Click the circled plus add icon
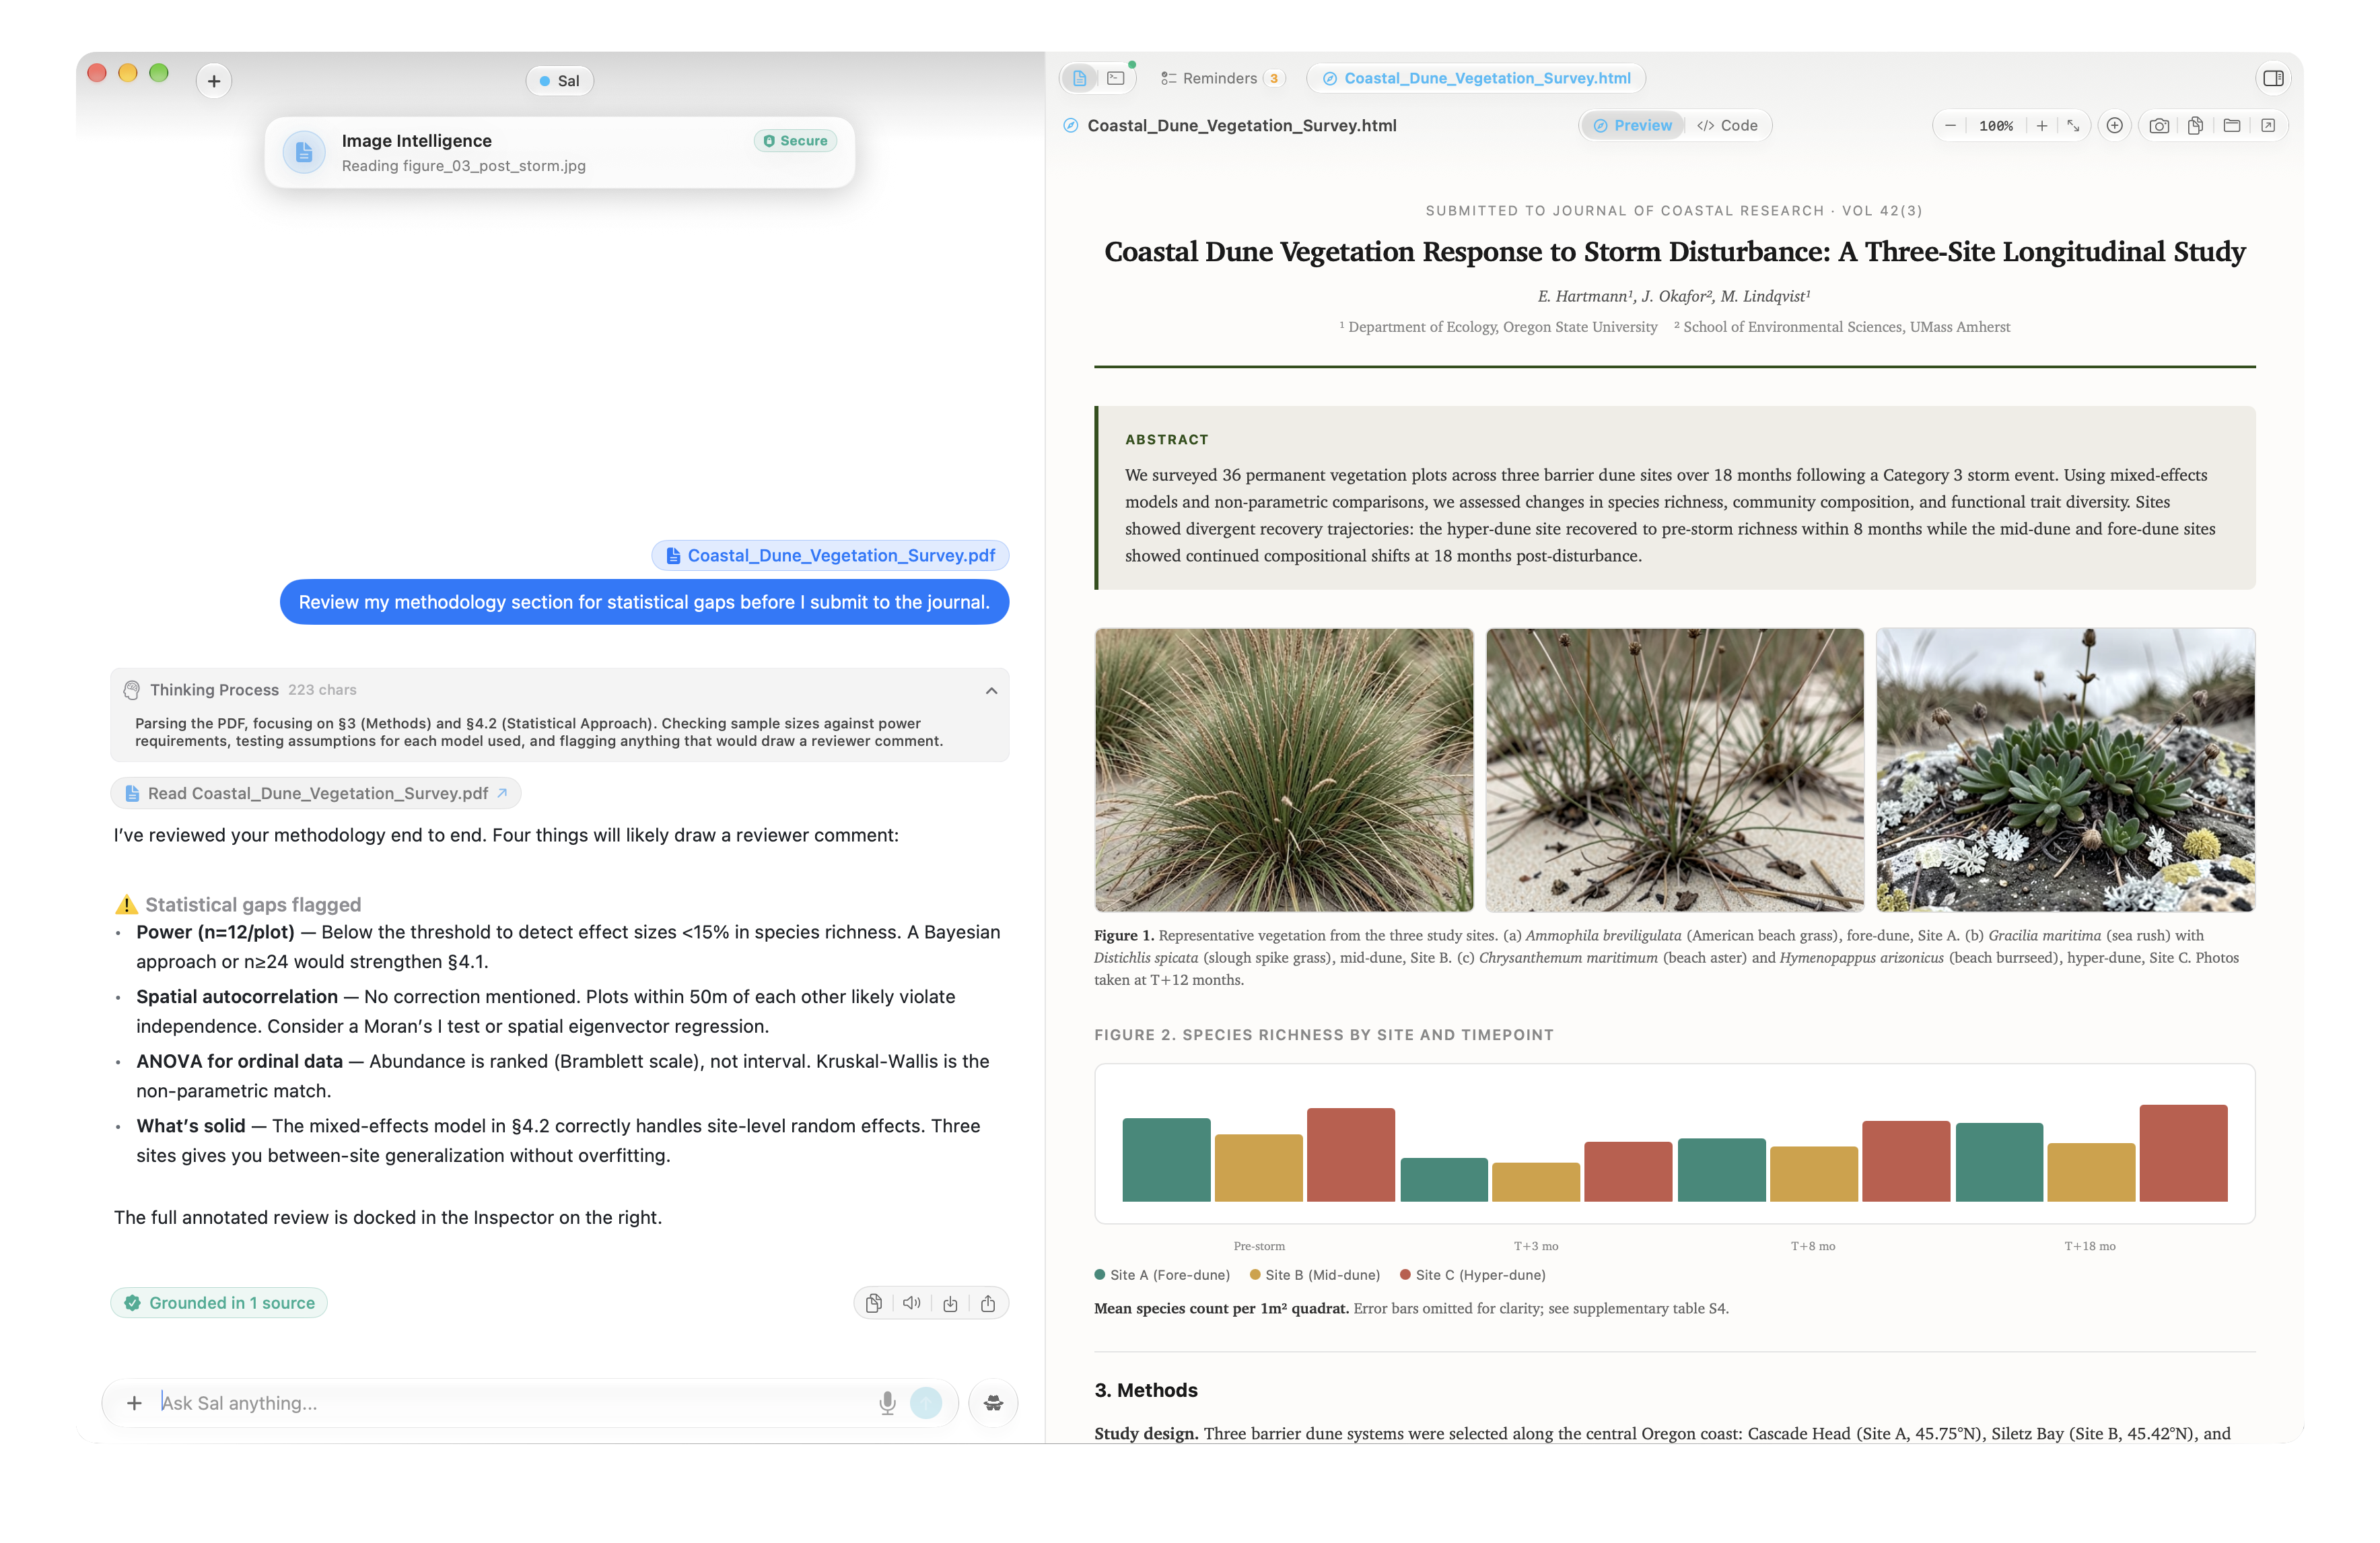The image size is (2380, 1543). tap(2114, 126)
